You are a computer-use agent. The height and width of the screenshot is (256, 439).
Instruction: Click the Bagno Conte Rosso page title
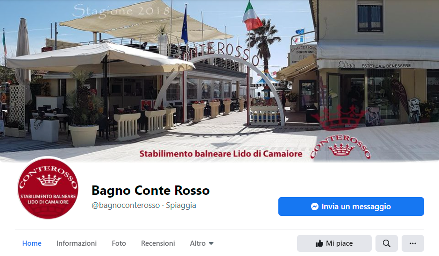tap(151, 191)
